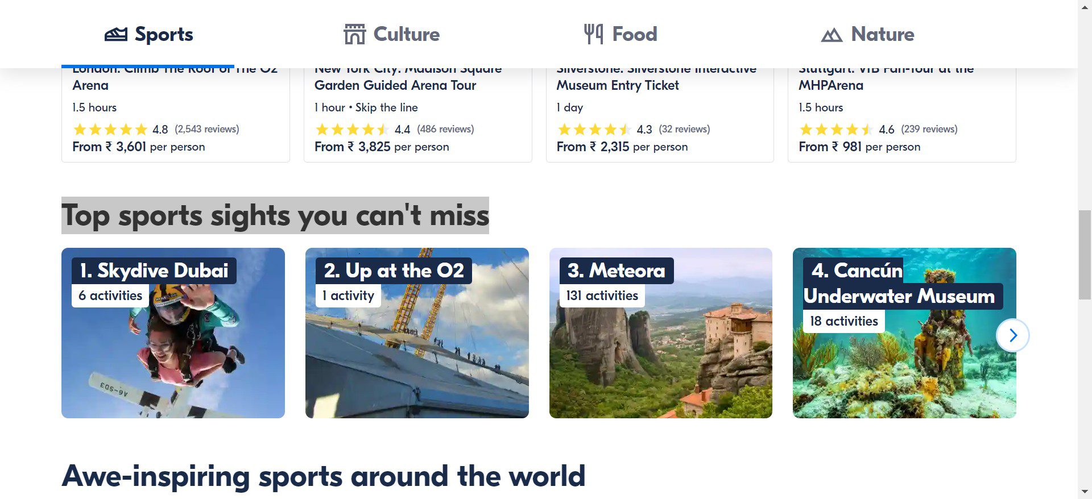Open the Madison Square Garden Arena Tour

[395, 85]
